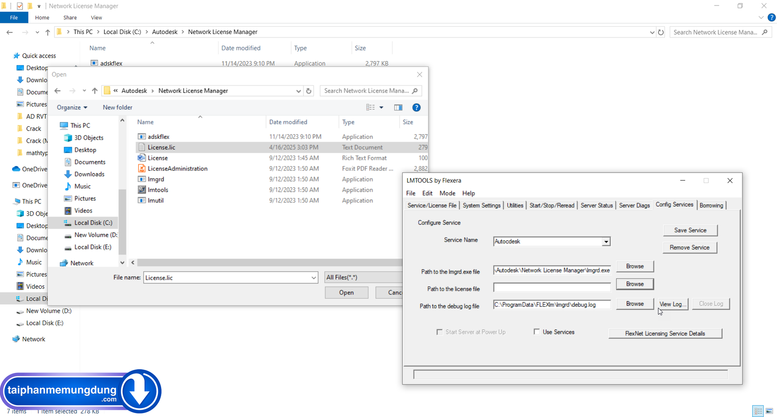Click the View Log button

(x=673, y=304)
